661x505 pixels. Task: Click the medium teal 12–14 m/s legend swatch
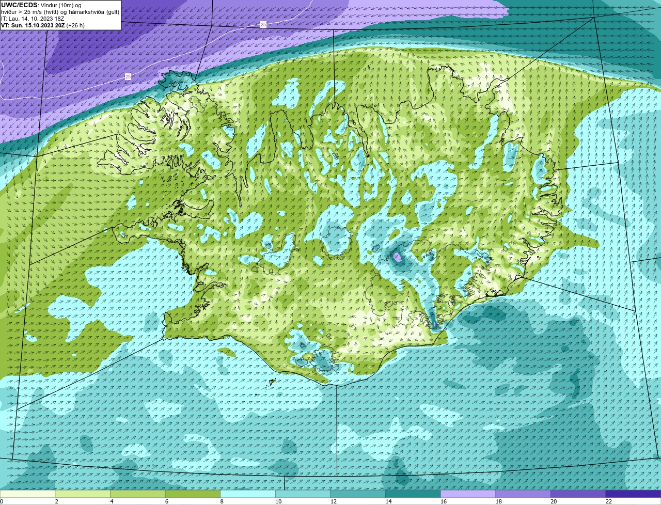point(358,494)
